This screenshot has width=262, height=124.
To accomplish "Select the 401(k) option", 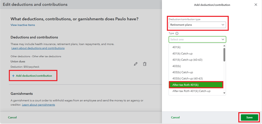I will [x=176, y=47].
